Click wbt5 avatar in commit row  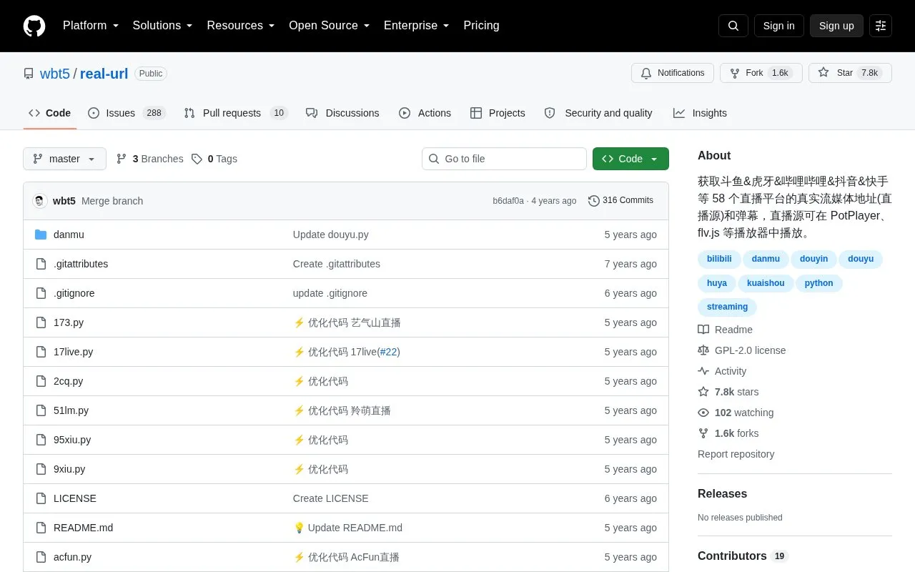(39, 201)
